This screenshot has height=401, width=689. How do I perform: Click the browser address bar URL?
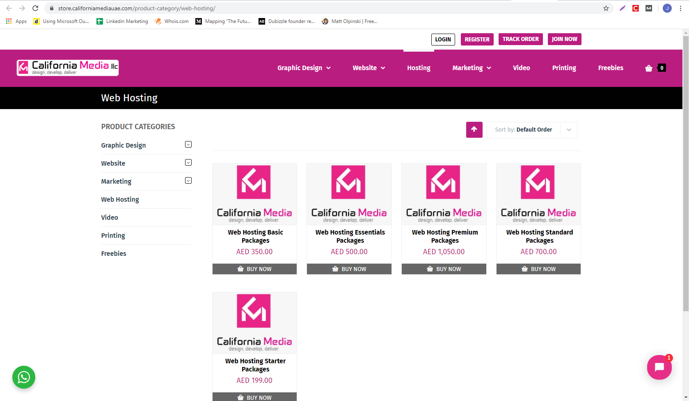(x=137, y=8)
